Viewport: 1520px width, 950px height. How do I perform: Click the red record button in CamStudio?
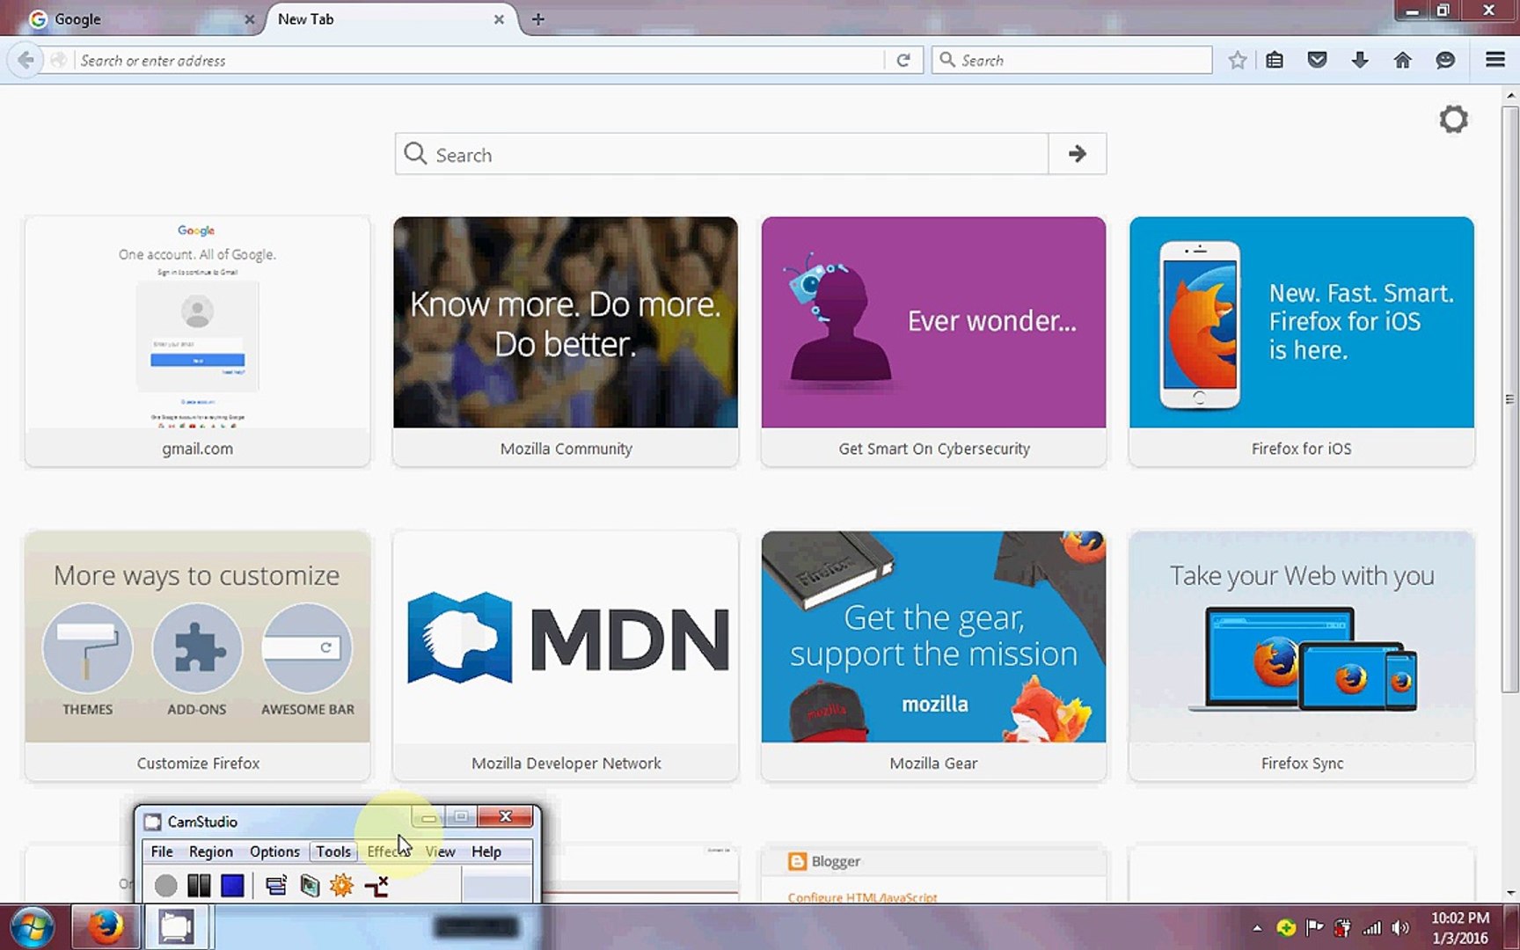(x=165, y=885)
